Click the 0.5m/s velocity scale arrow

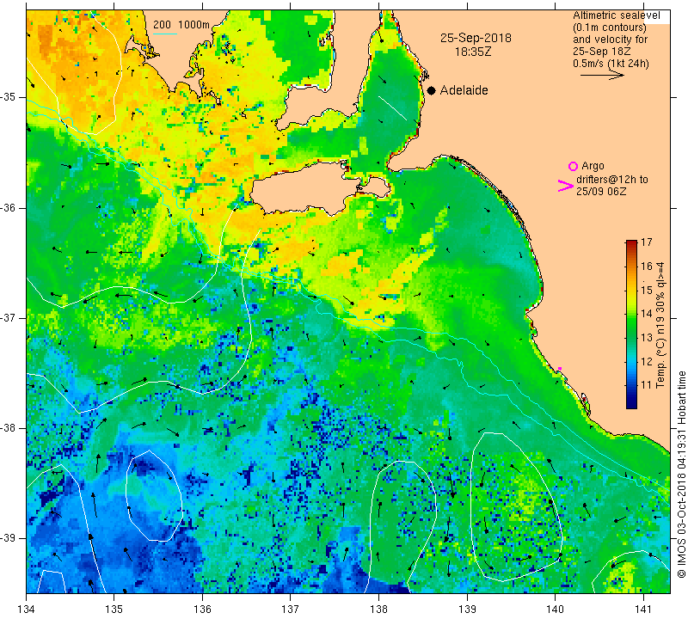[602, 76]
